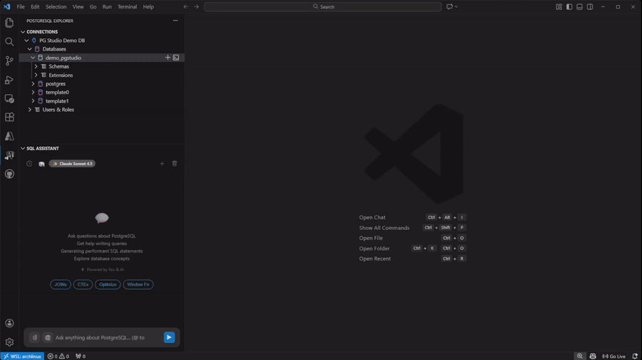Collapse the PG Studio Demo DB connection
This screenshot has height=360, width=642.
(x=26, y=41)
